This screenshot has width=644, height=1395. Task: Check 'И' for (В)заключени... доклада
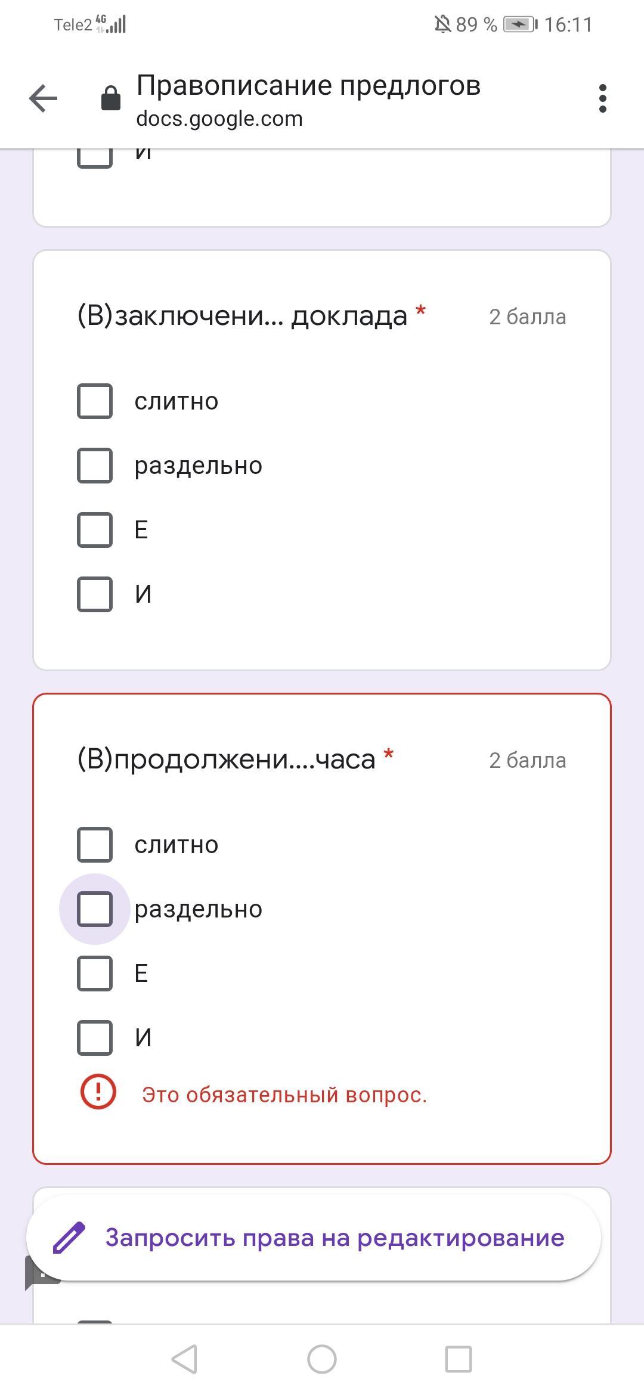point(95,594)
